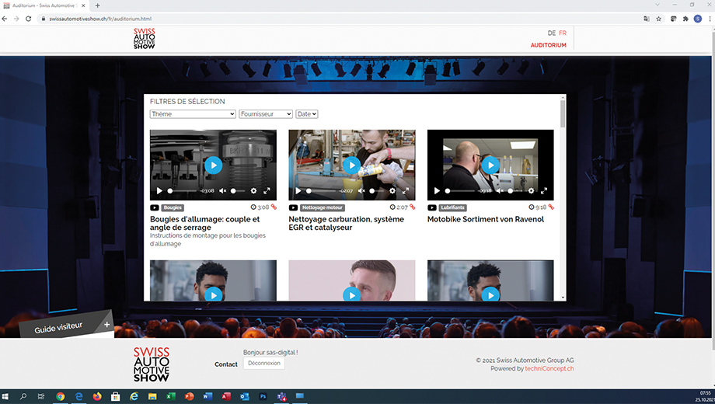Click small play icon in Bougies video control bar
The image size is (715, 404).
coord(159,190)
